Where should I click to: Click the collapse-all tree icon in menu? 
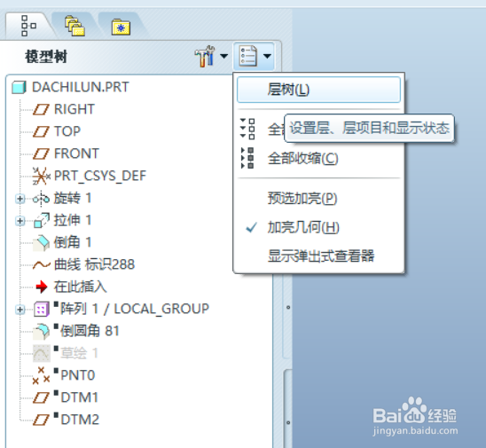pos(247,158)
